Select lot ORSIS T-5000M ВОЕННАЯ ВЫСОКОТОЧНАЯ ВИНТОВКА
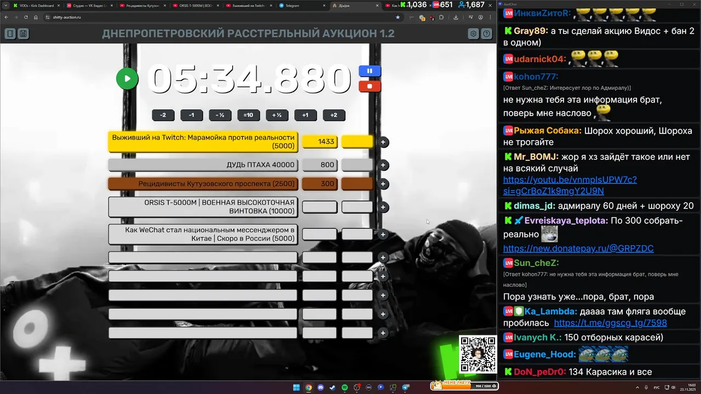 tap(203, 207)
